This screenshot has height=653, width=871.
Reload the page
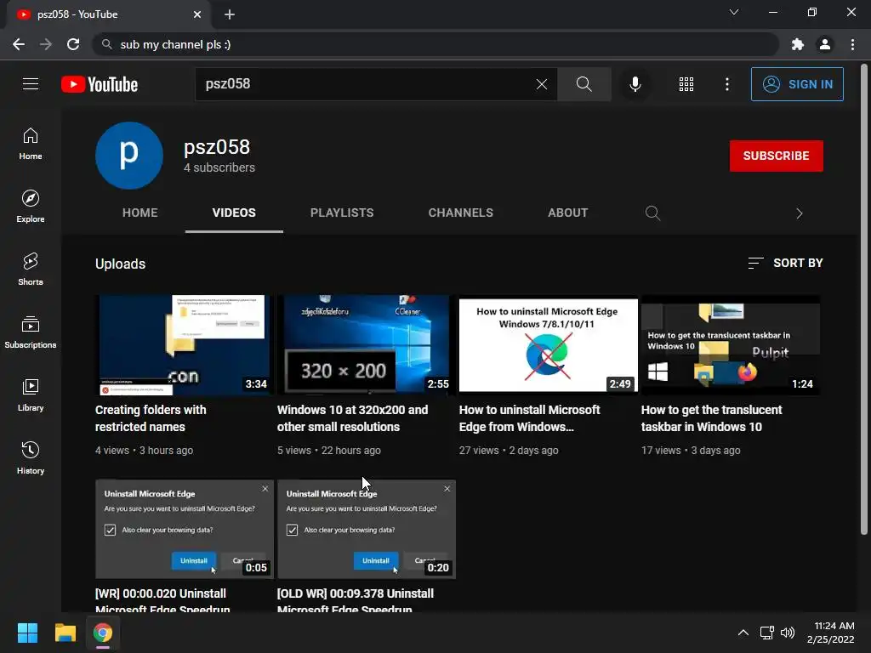click(73, 44)
